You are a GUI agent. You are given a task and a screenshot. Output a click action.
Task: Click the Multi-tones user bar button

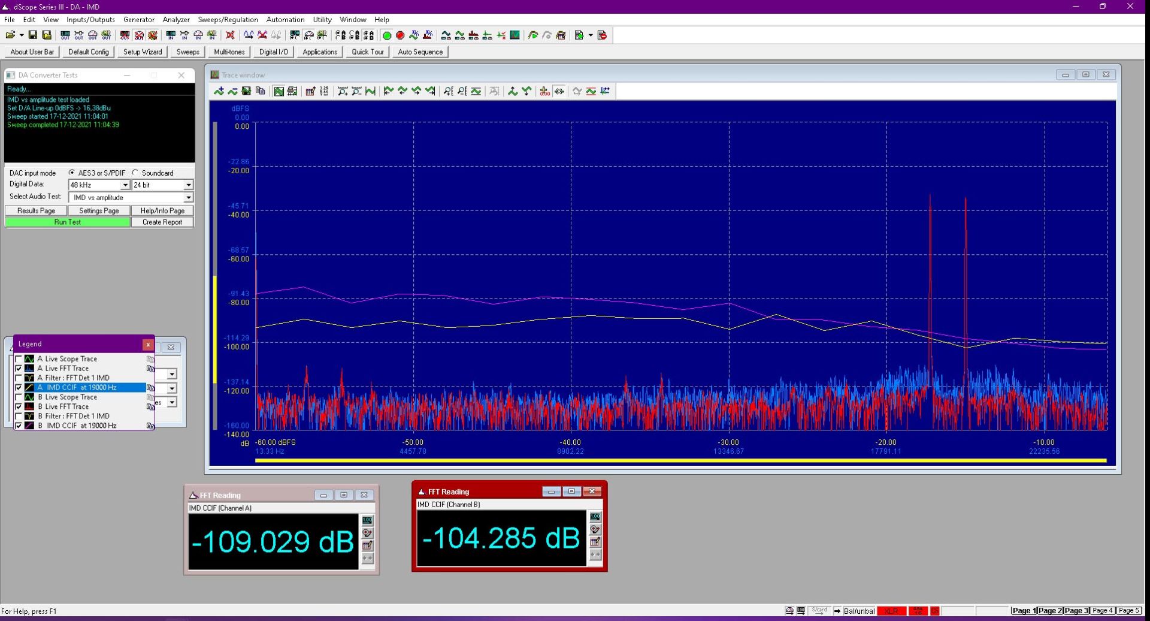229,52
